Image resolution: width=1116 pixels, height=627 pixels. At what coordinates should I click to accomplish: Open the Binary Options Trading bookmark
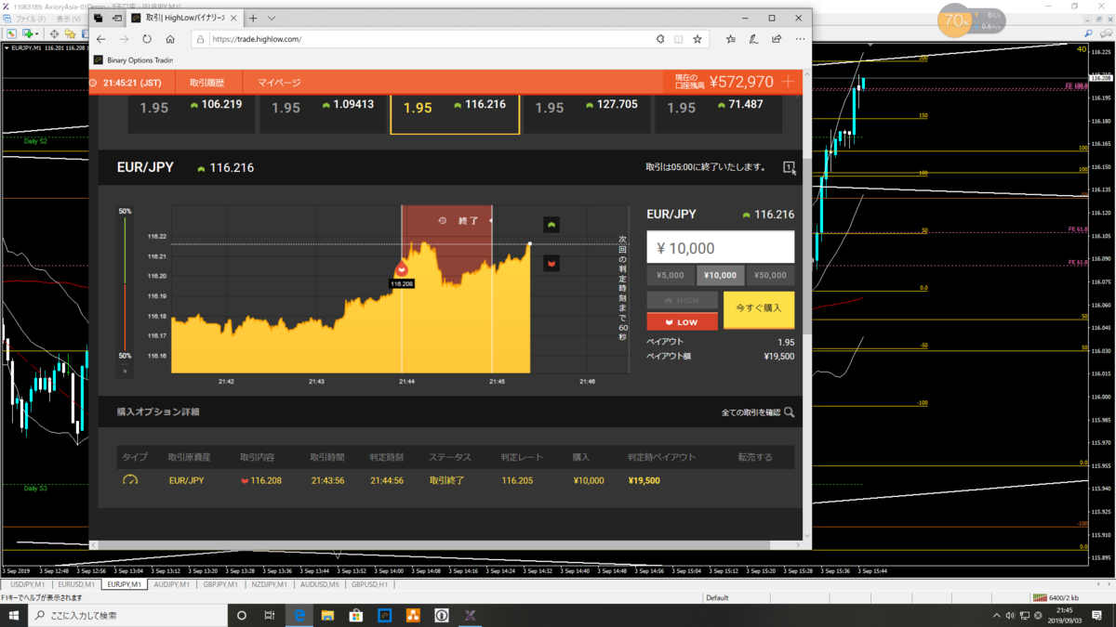click(x=135, y=60)
